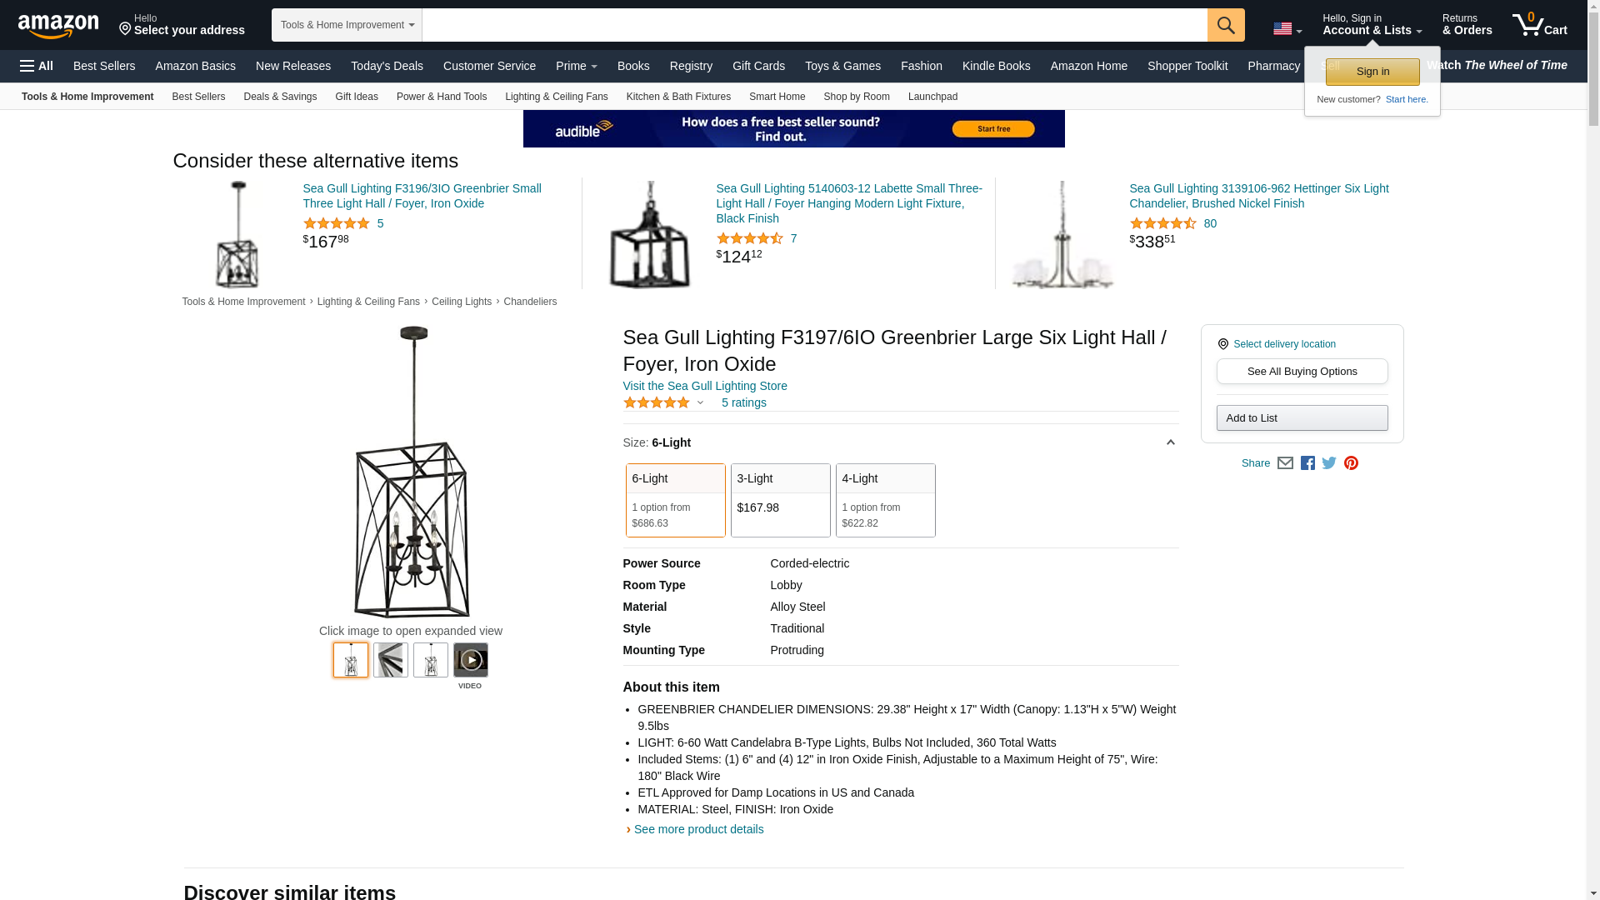The width and height of the screenshot is (1600, 900).
Task: Click the magnifying glass search button
Action: [x=1225, y=25]
